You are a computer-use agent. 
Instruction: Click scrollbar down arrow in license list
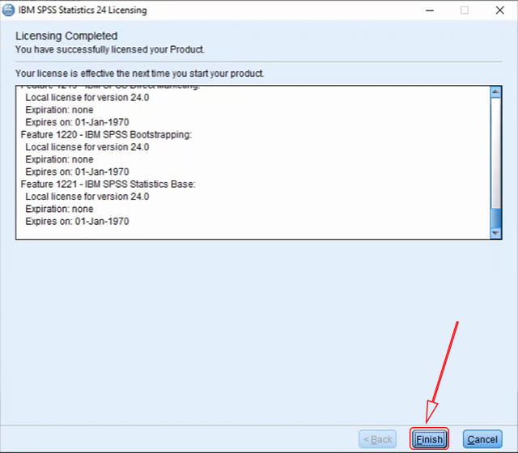tap(495, 233)
